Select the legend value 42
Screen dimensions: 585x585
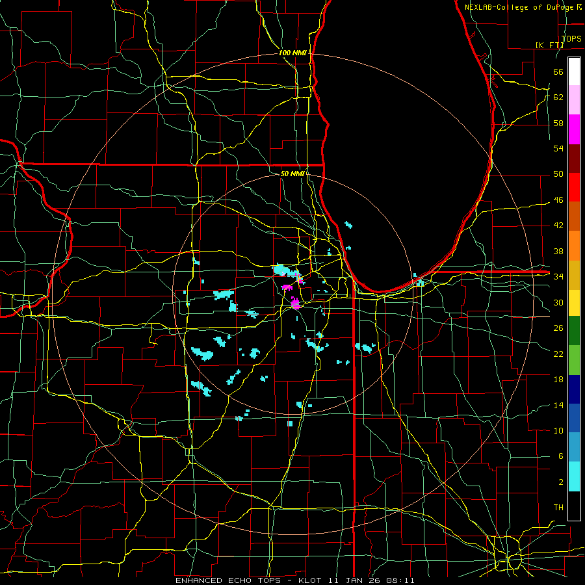[x=558, y=226]
